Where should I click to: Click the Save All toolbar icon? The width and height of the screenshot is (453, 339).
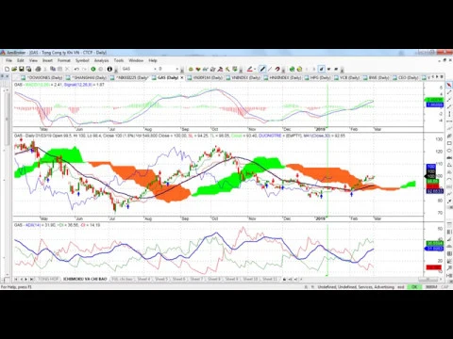pyautogui.click(x=28, y=69)
